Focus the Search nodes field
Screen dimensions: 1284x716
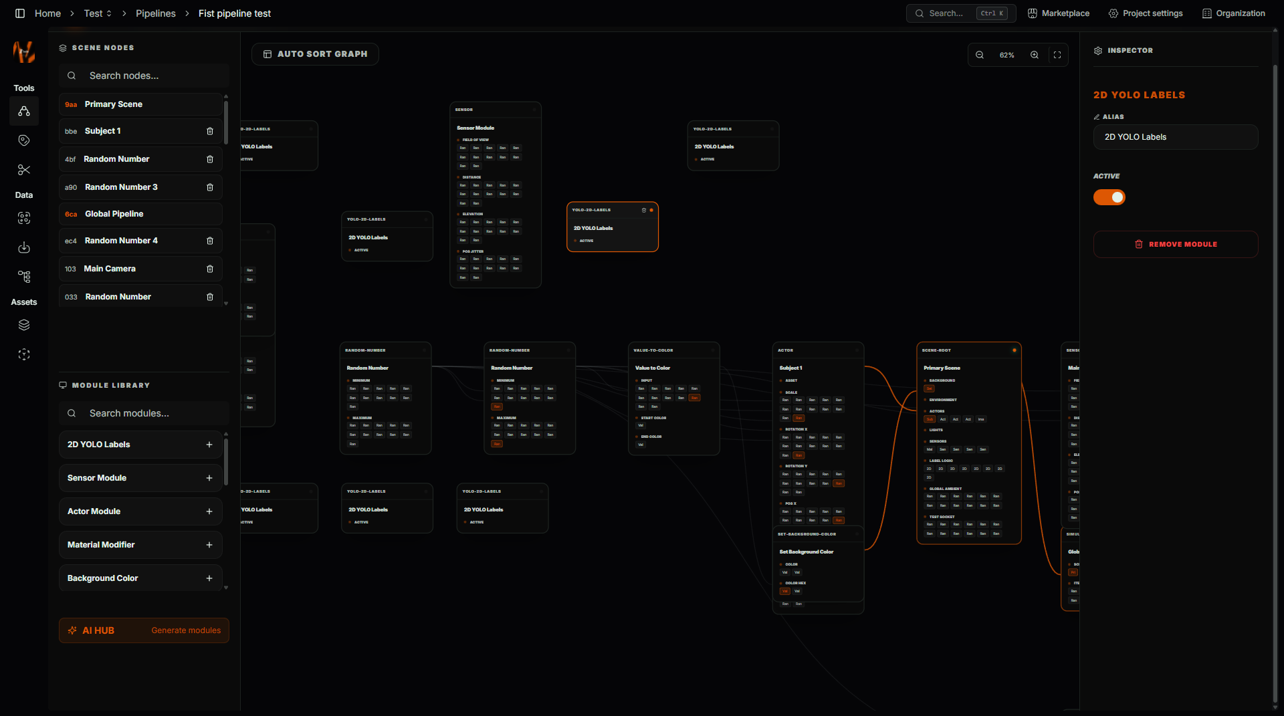144,76
